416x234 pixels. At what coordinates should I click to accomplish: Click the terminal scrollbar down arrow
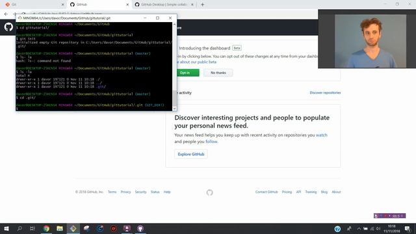tap(174, 109)
